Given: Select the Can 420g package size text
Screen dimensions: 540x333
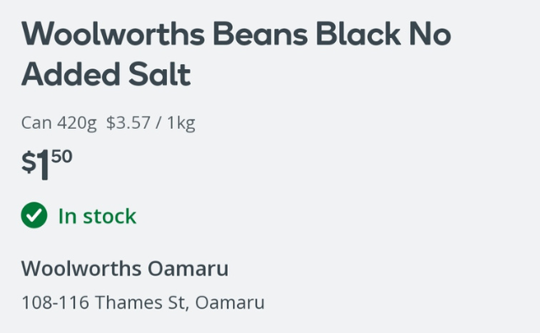Looking at the screenshot, I should click(59, 123).
